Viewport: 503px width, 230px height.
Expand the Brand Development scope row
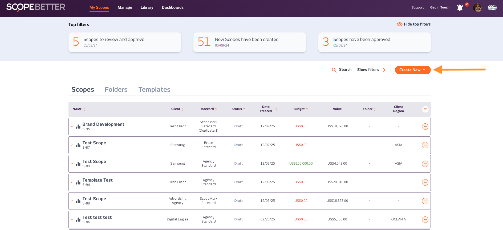click(72, 127)
